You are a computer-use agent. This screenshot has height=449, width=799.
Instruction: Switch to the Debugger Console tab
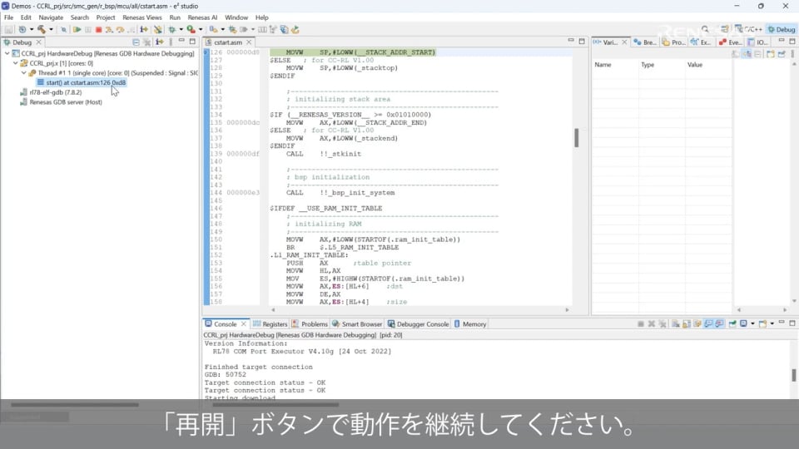(419, 324)
